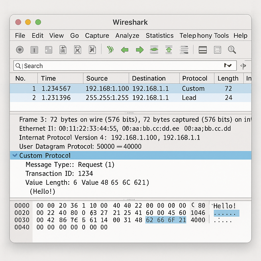Click hex offset 0030

(22, 220)
